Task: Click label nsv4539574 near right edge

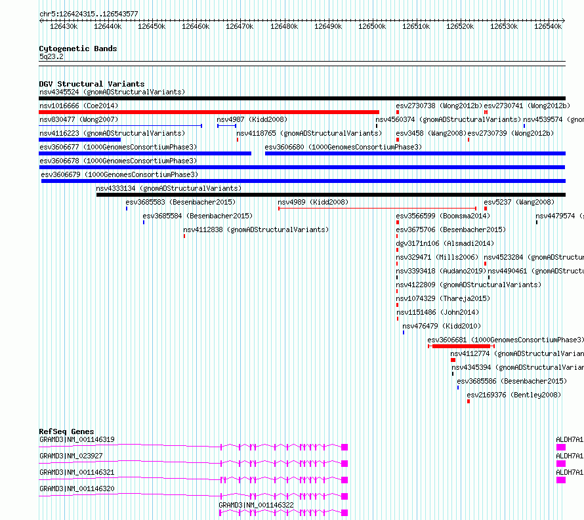Action: coord(553,119)
